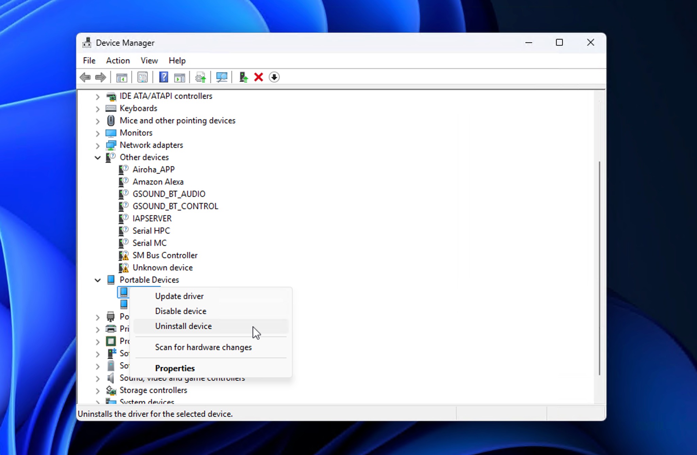Click the vertical scrollbar thumb

point(599,267)
